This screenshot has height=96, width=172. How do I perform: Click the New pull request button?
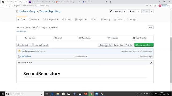[41, 45]
